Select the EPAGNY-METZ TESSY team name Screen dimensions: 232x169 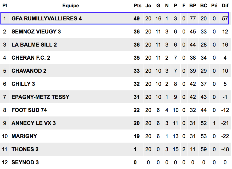40,97
